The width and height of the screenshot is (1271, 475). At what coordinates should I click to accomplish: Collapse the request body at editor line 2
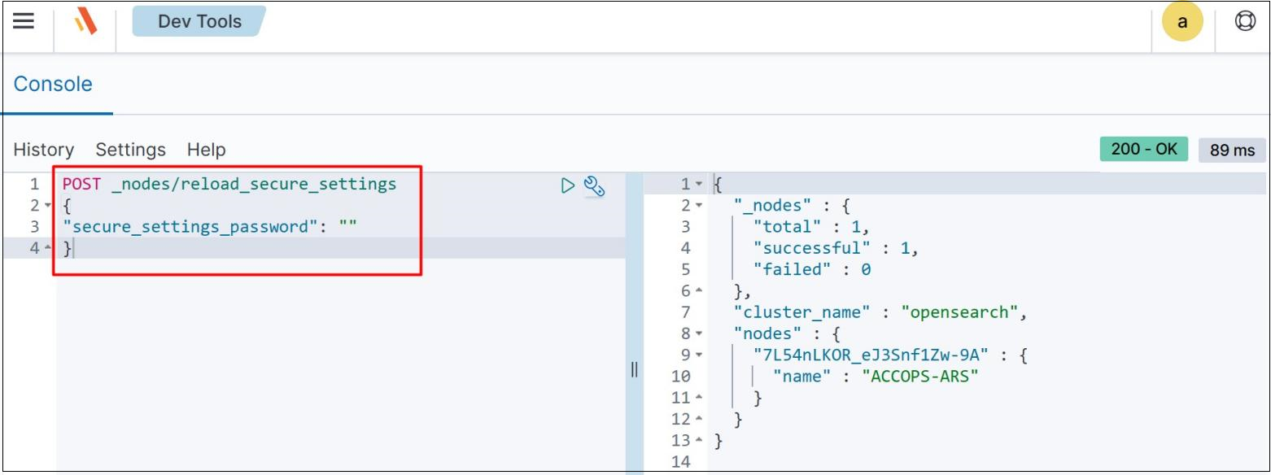click(x=47, y=206)
